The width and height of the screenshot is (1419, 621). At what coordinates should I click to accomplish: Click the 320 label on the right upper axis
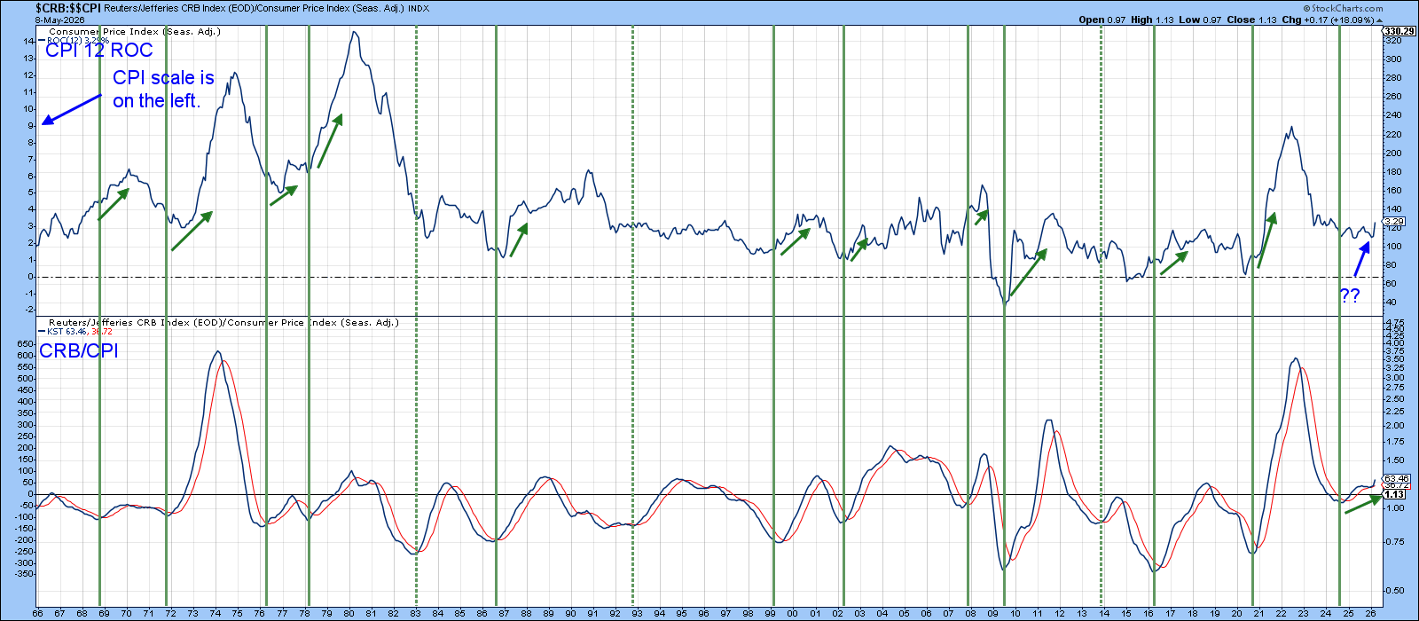click(x=1393, y=41)
